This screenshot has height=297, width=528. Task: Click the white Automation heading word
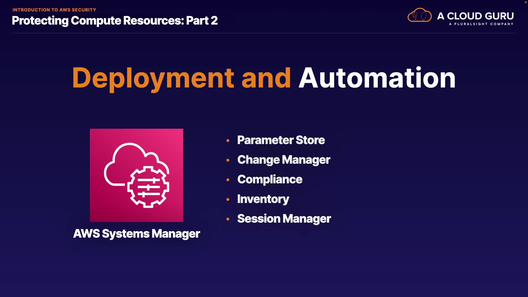click(x=377, y=78)
